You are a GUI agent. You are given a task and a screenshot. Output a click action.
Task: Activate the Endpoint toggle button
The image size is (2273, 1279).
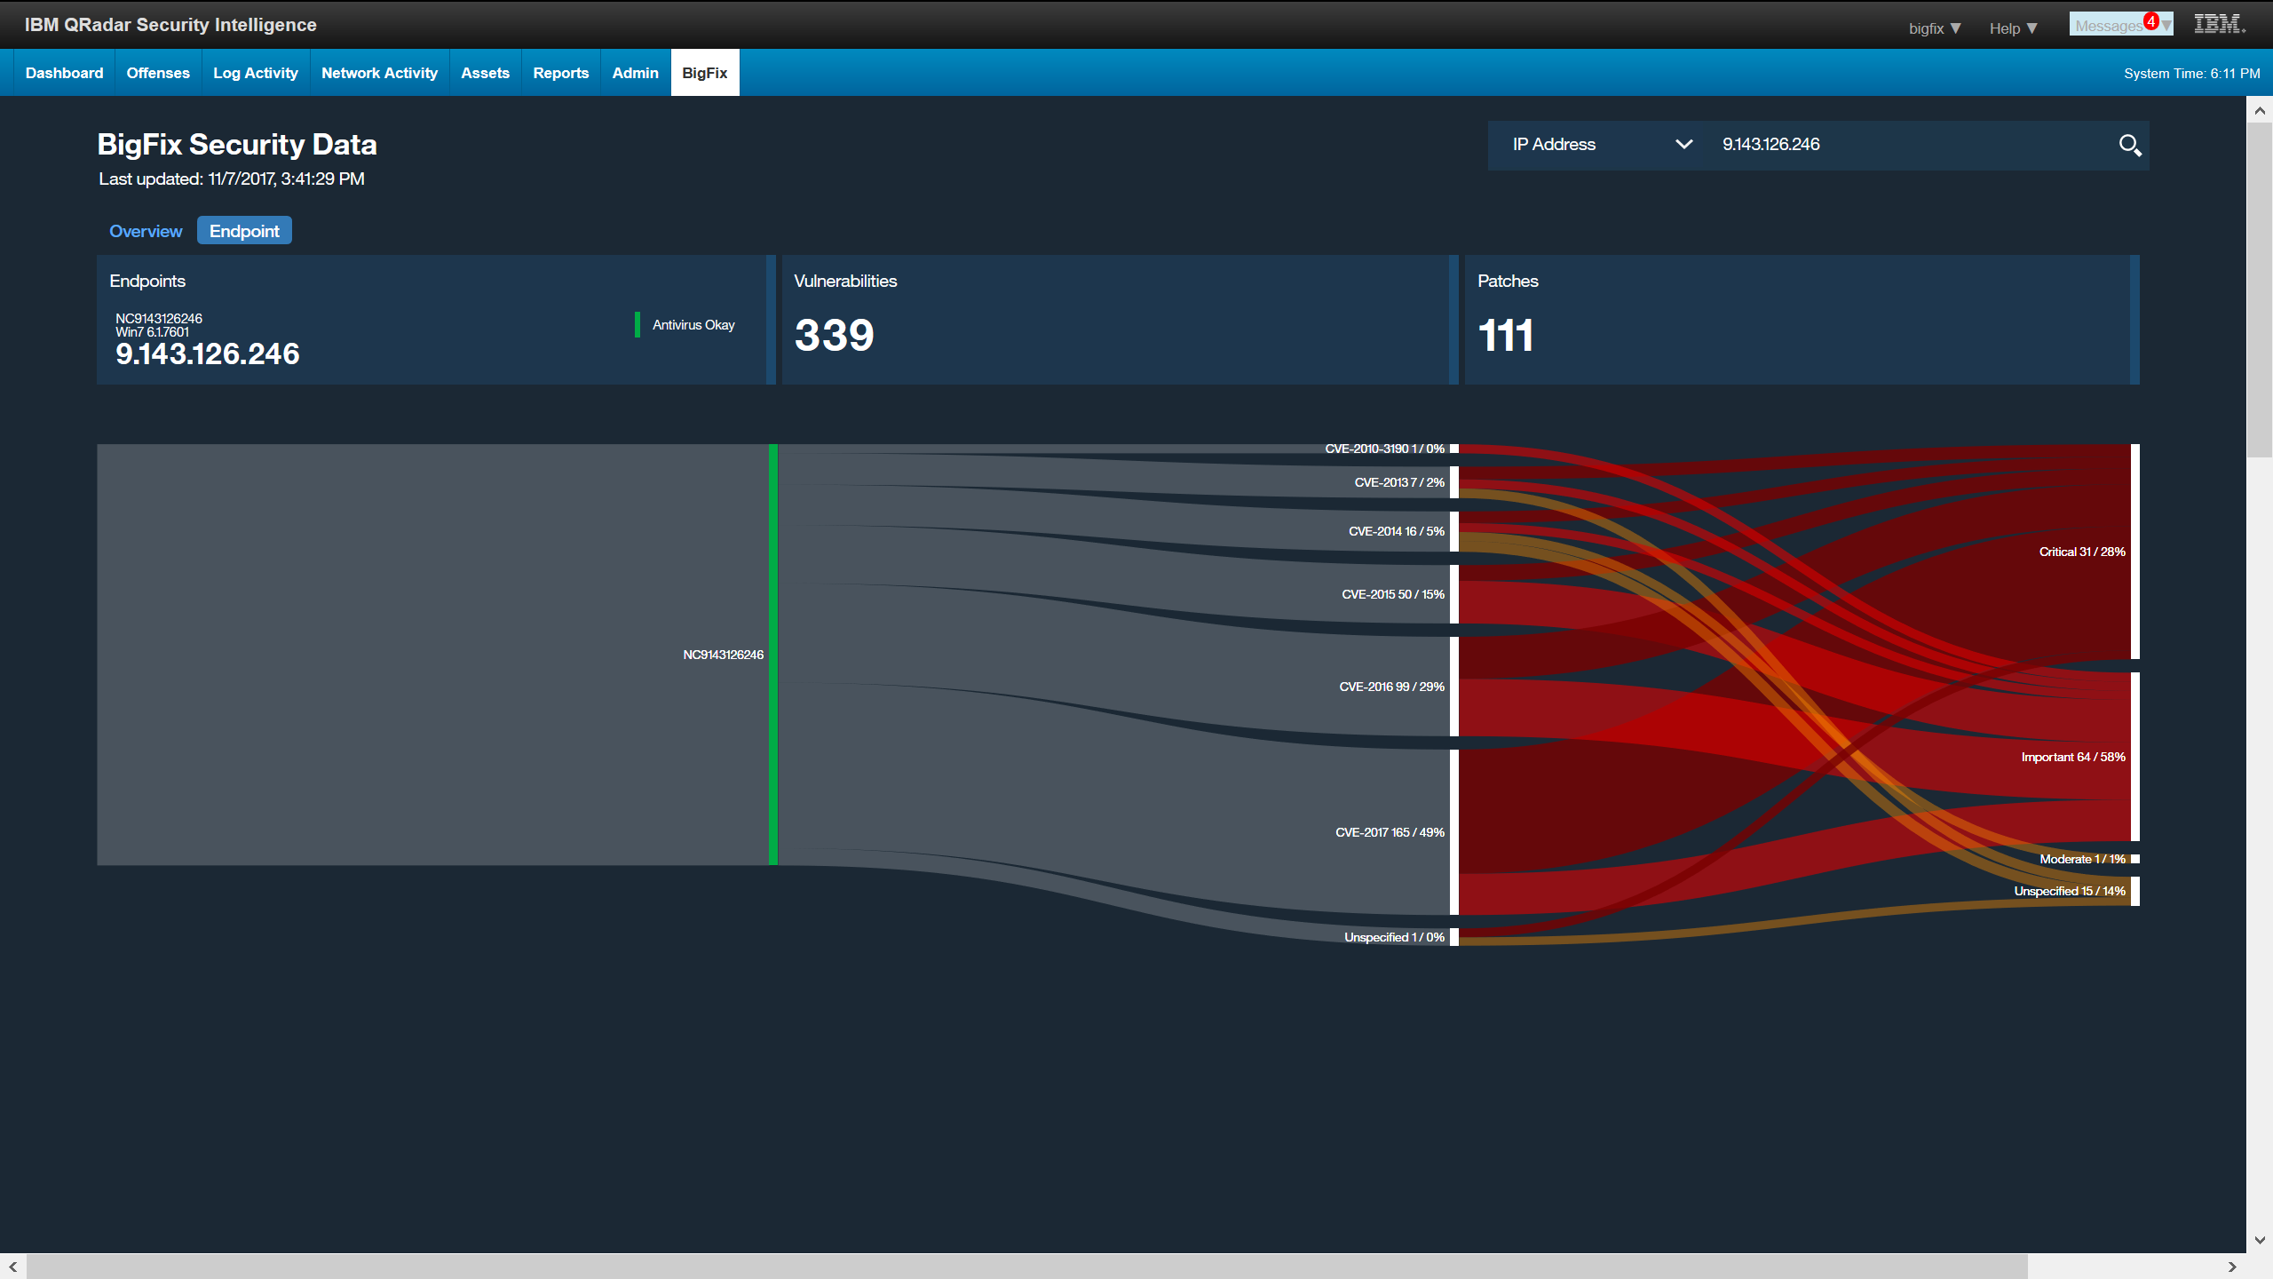coord(244,230)
